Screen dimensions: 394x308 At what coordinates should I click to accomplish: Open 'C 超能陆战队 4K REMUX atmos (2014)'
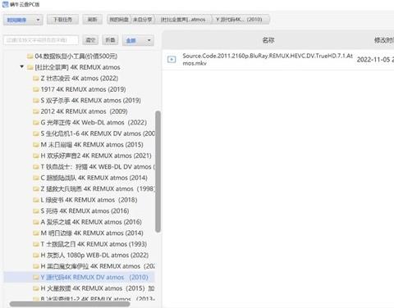94,178
